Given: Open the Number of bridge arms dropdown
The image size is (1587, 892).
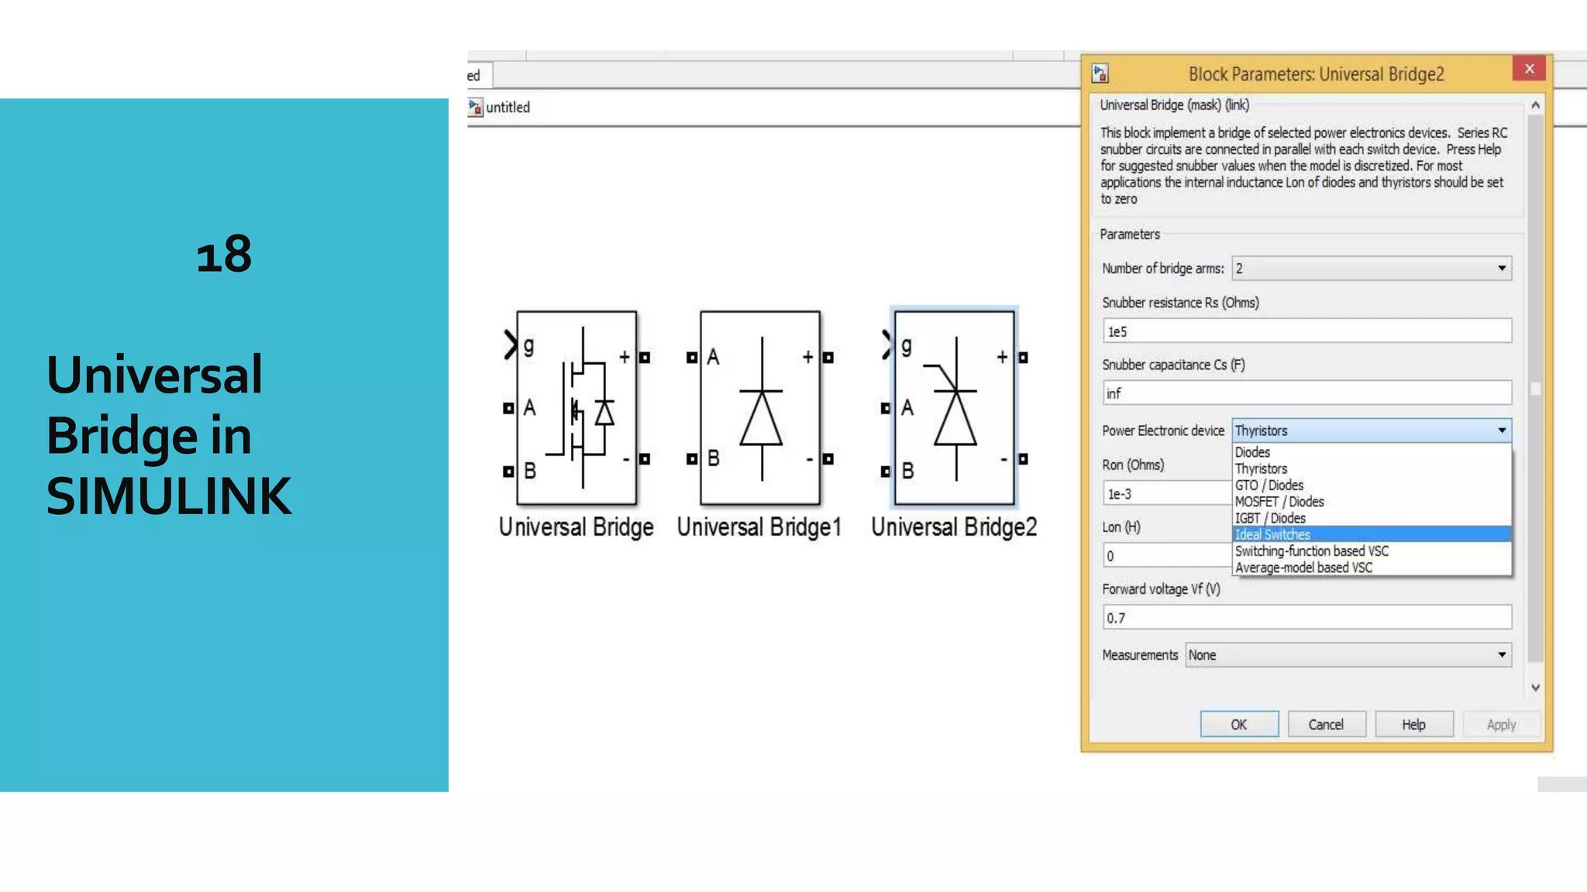Looking at the screenshot, I should pyautogui.click(x=1371, y=269).
